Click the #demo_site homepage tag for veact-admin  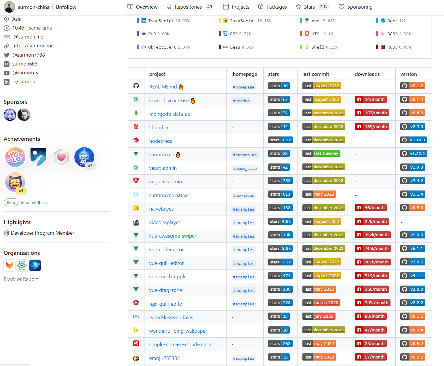click(245, 168)
